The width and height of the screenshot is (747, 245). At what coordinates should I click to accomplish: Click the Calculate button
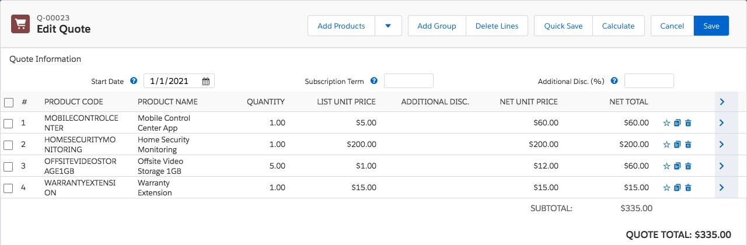click(618, 26)
